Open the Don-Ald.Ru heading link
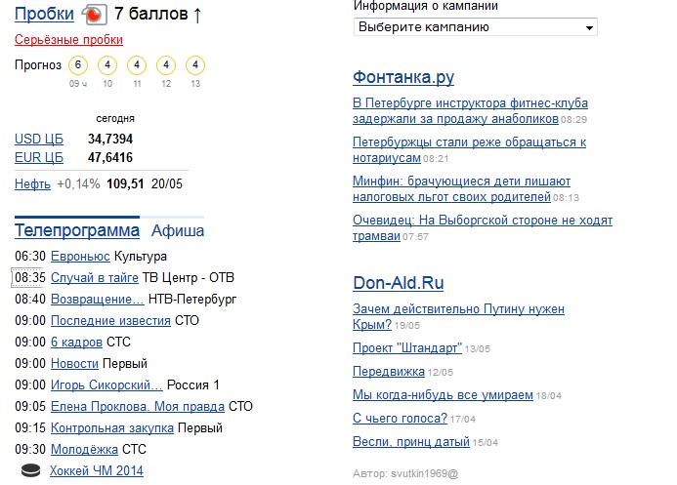Viewport: 677px width, 485px height. pos(398,283)
